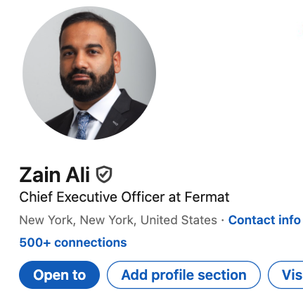
Task: Click the blue Open to button
Action: (x=59, y=275)
